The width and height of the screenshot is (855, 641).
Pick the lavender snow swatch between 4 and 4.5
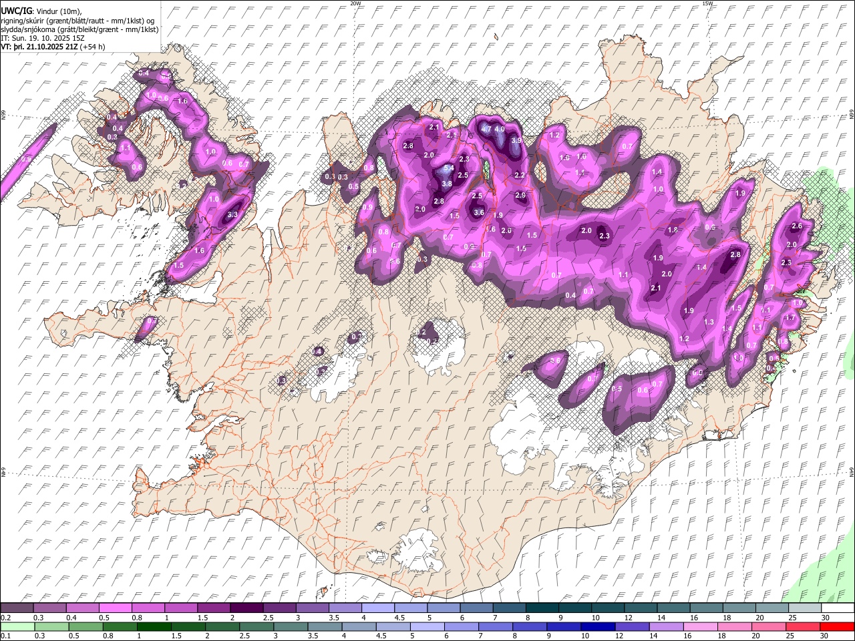[x=378, y=608]
